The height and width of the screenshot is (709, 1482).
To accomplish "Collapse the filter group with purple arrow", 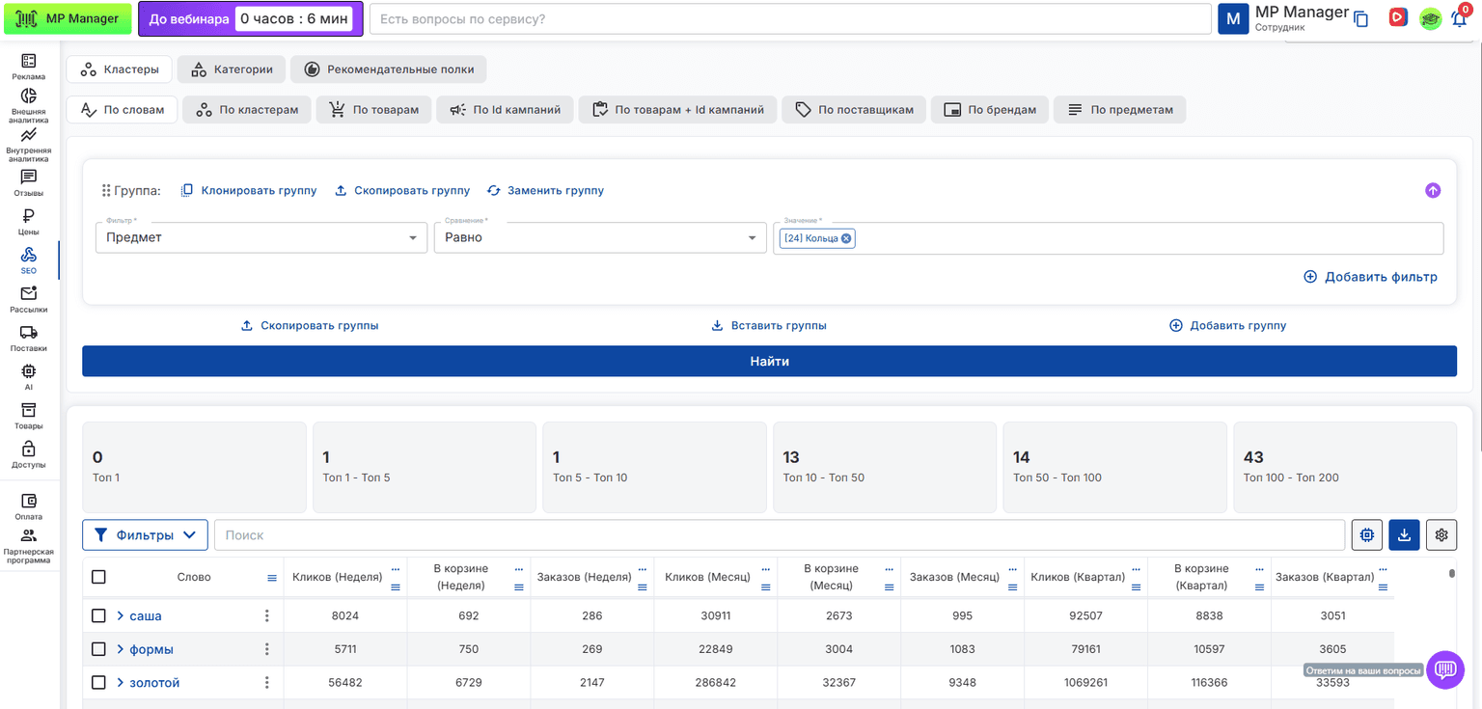I will point(1433,190).
